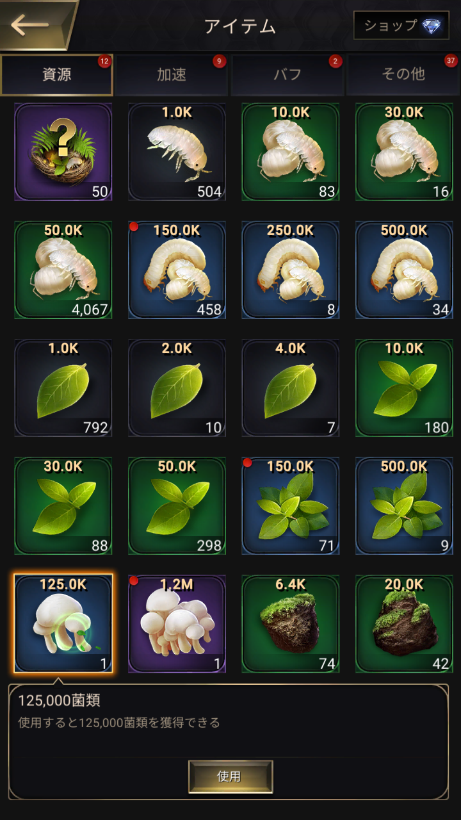Choose the 50.0K larva item with 4,067 count
This screenshot has height=820, width=461.
(x=63, y=270)
